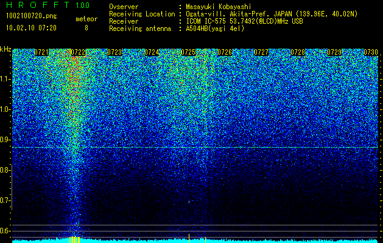Image resolution: width=383 pixels, height=243 pixels.
Task: Click the version number 1.0.0
Action: [x=83, y=5]
